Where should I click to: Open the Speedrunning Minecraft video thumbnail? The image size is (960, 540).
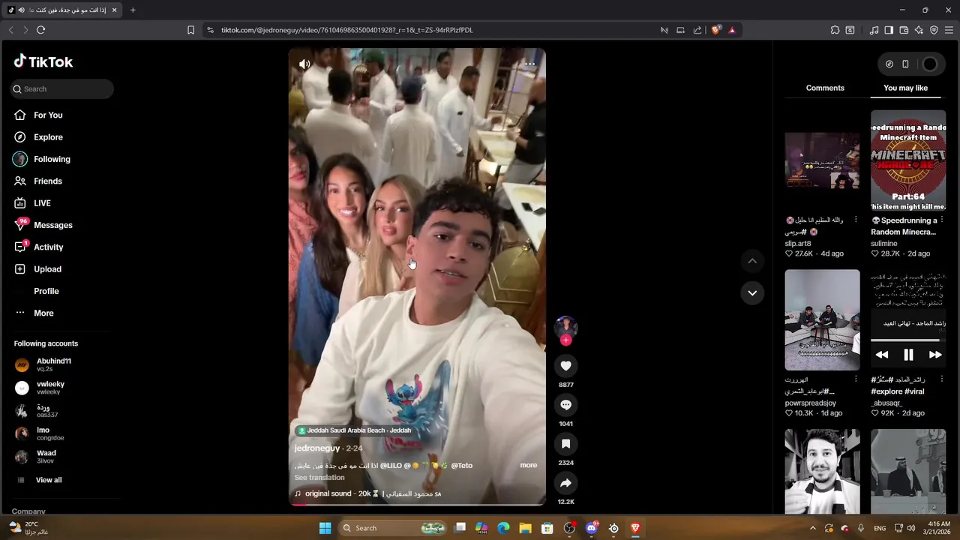tap(908, 160)
